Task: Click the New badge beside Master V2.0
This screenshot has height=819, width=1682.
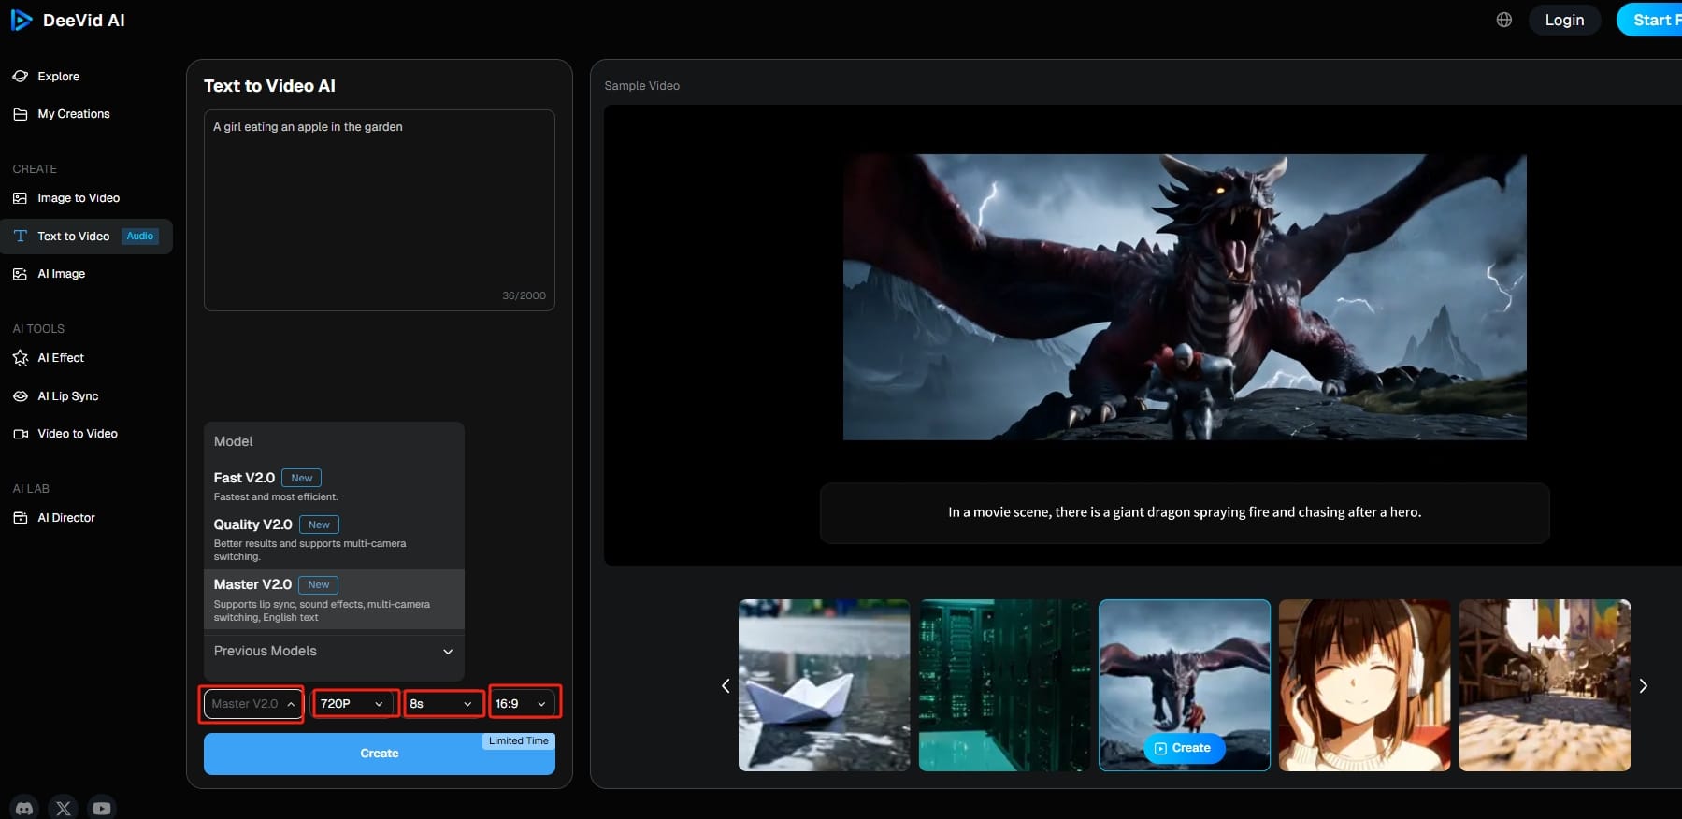Action: click(x=319, y=584)
